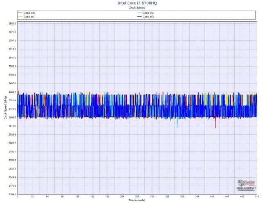
Task: Click the 3953.0 y-axis value
Action: pyautogui.click(x=12, y=24)
